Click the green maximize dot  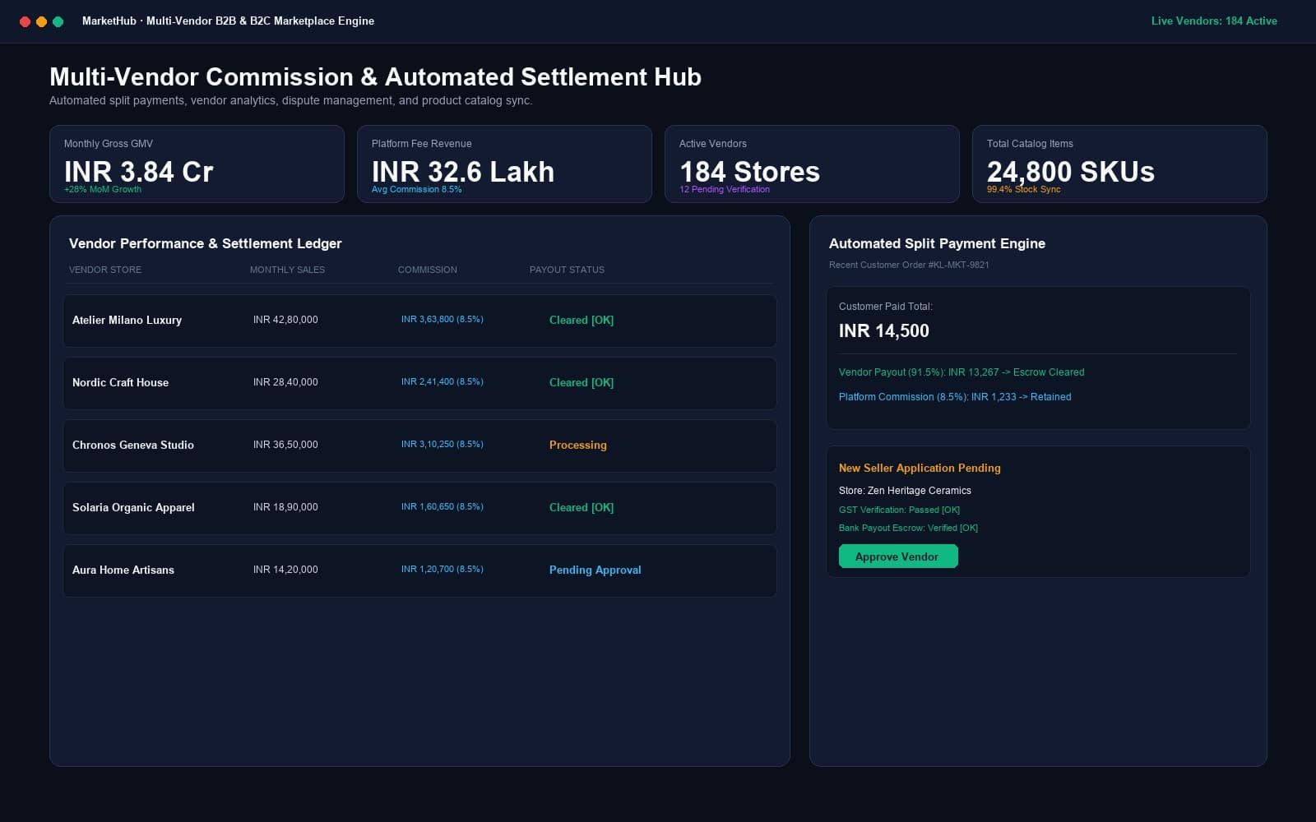point(58,21)
